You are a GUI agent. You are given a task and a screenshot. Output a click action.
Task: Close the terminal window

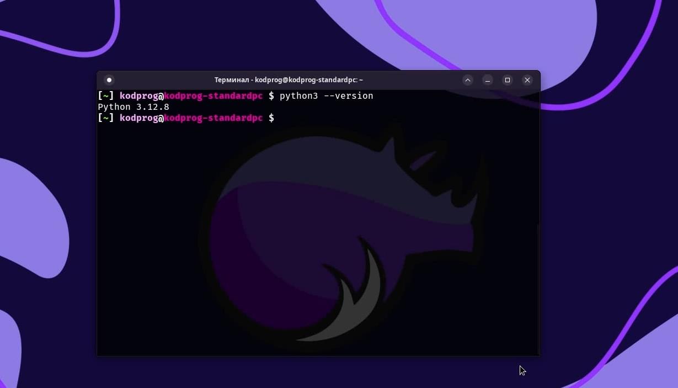[527, 80]
